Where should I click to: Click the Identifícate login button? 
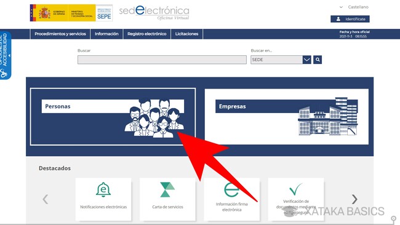pyautogui.click(x=350, y=19)
